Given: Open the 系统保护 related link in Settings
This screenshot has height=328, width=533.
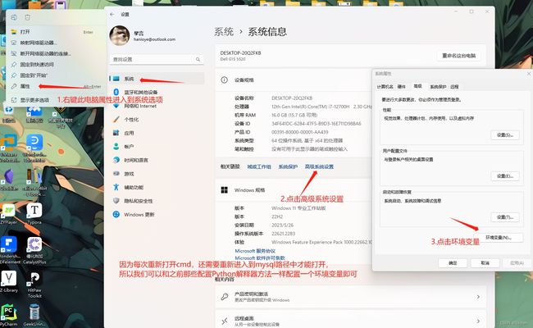Looking at the screenshot, I should pyautogui.click(x=288, y=166).
